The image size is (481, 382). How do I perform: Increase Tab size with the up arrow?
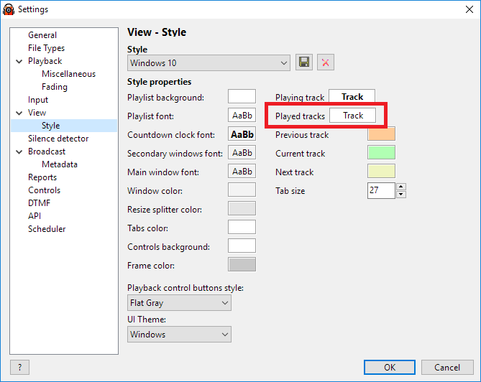[x=401, y=187]
